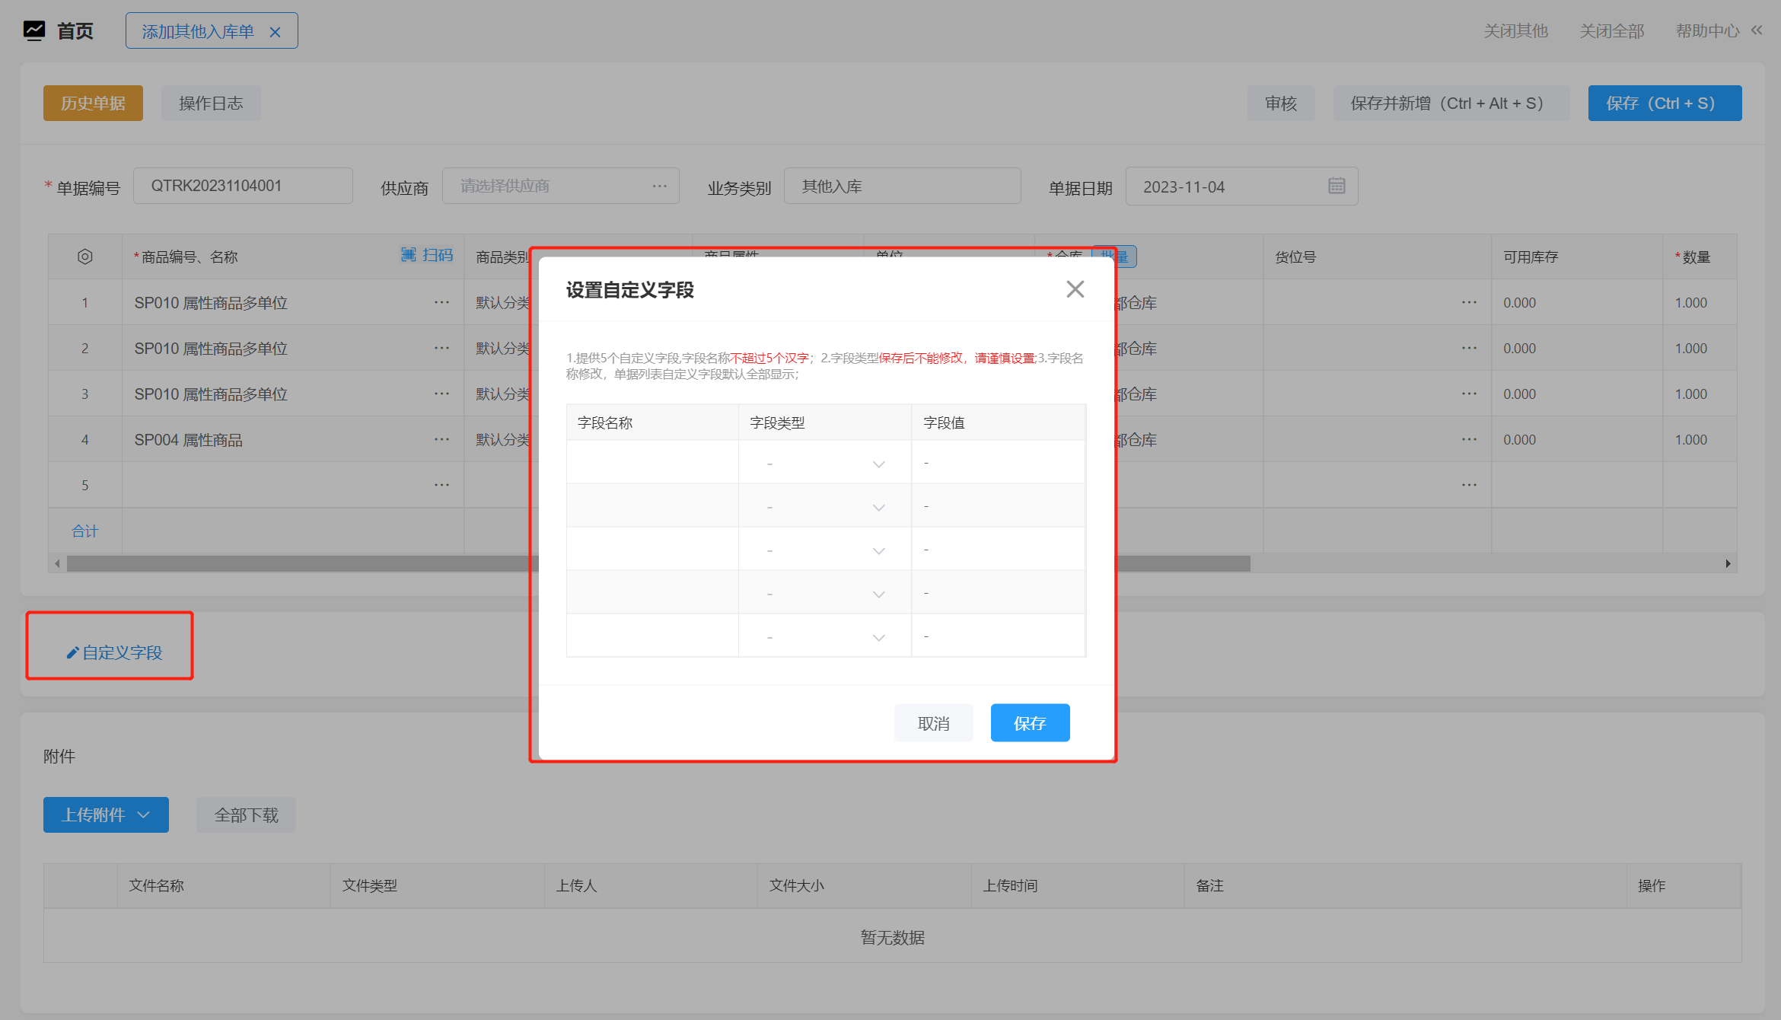Screen dimensions: 1781x1020
Task: Close the 添加其他入库单 tab with X
Action: click(x=276, y=32)
